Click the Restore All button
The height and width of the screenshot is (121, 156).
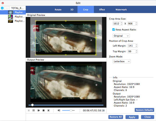point(116,117)
